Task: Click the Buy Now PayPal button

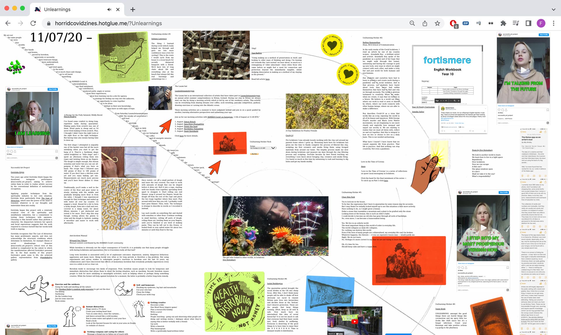Action: [254, 154]
